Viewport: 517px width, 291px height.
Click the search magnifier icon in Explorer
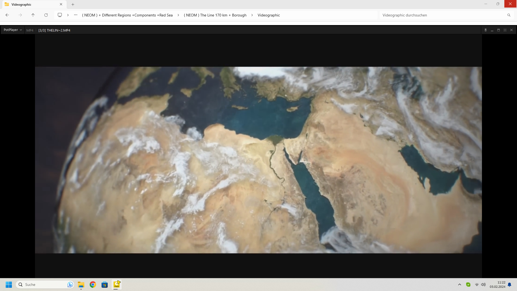(x=509, y=15)
